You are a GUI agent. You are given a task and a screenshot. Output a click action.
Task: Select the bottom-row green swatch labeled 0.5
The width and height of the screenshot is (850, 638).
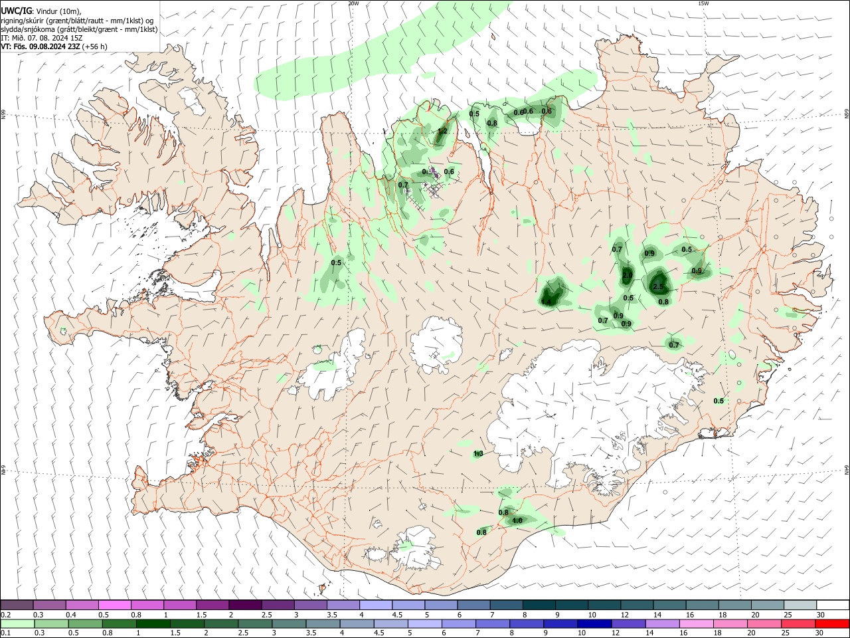point(85,623)
